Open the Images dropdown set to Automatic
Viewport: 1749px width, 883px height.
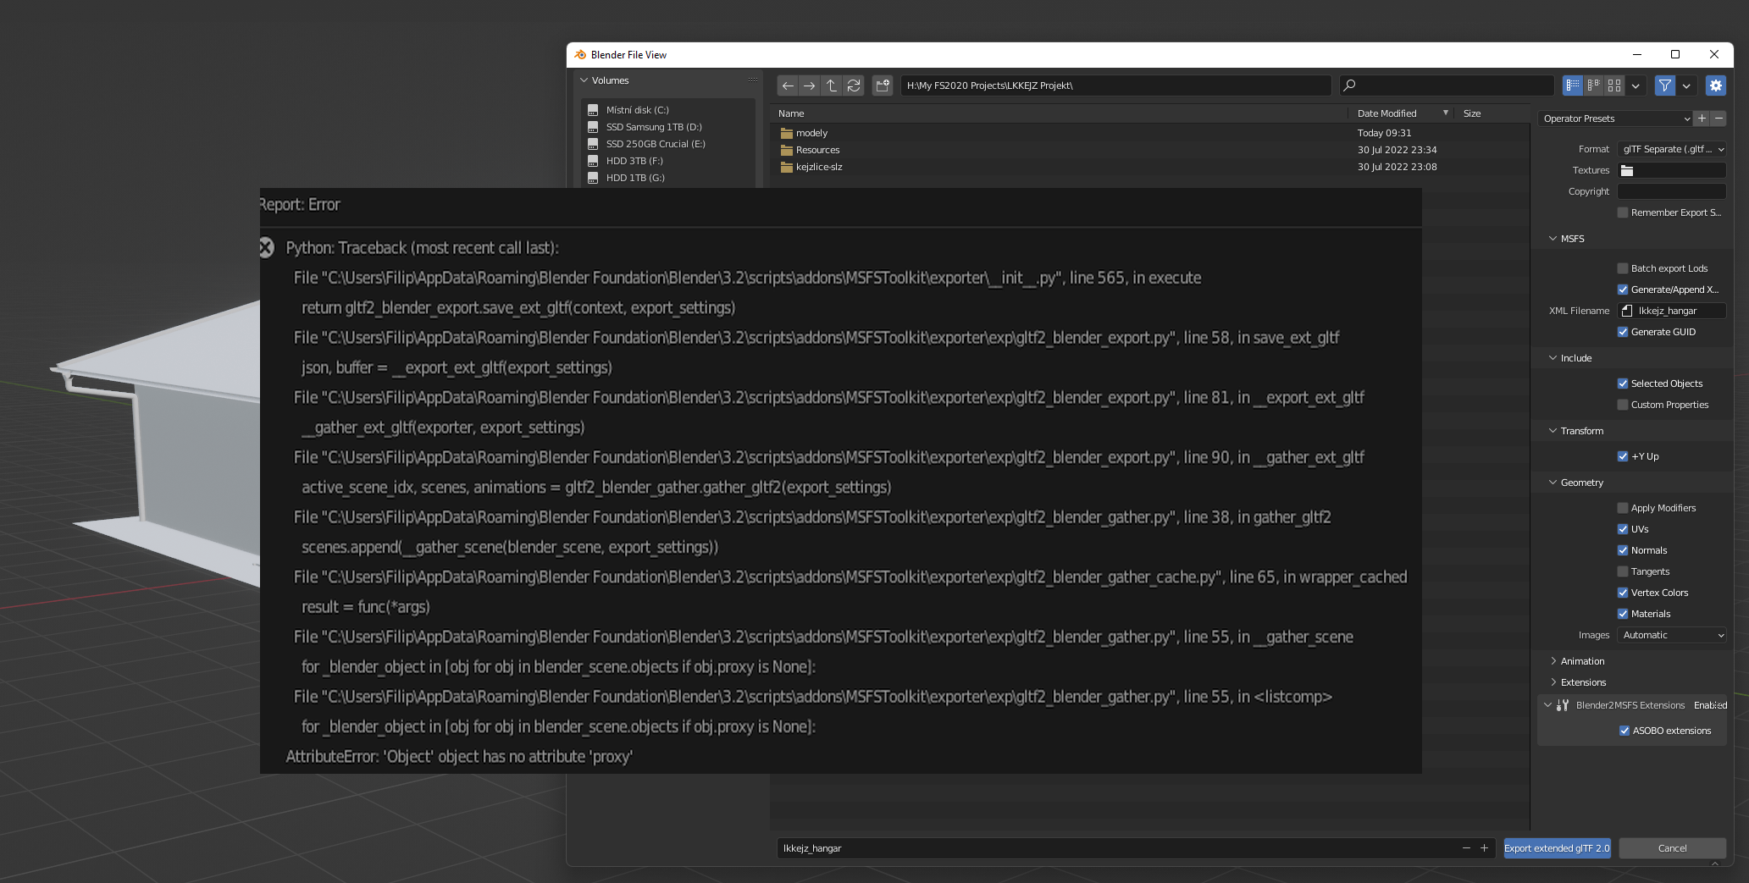[1670, 635]
